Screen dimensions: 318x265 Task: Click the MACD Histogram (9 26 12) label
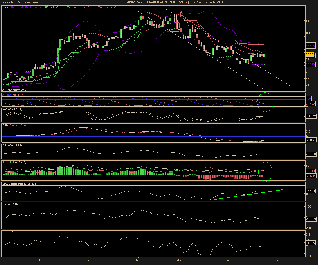click(19, 183)
